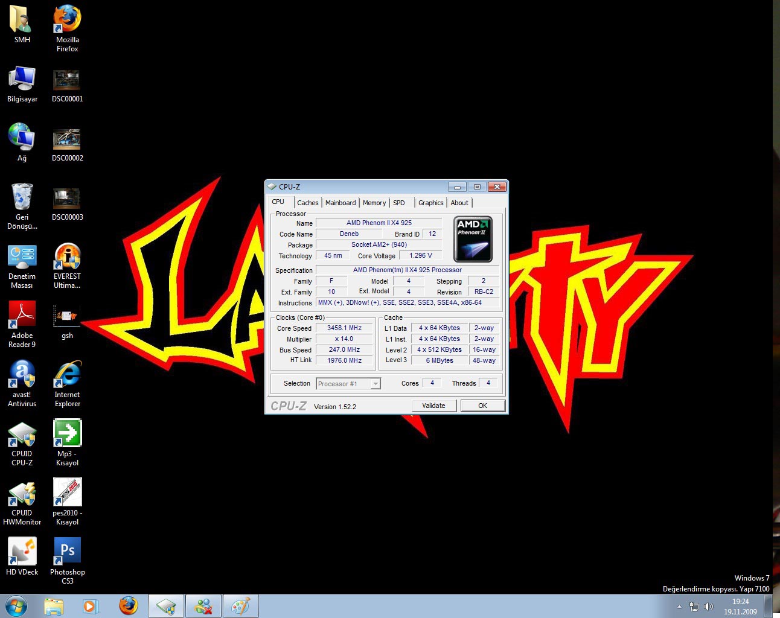Open Windows Media Player from taskbar

[91, 606]
